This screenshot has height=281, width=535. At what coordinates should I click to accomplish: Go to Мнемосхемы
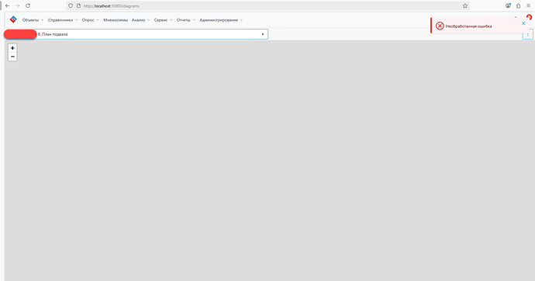116,20
